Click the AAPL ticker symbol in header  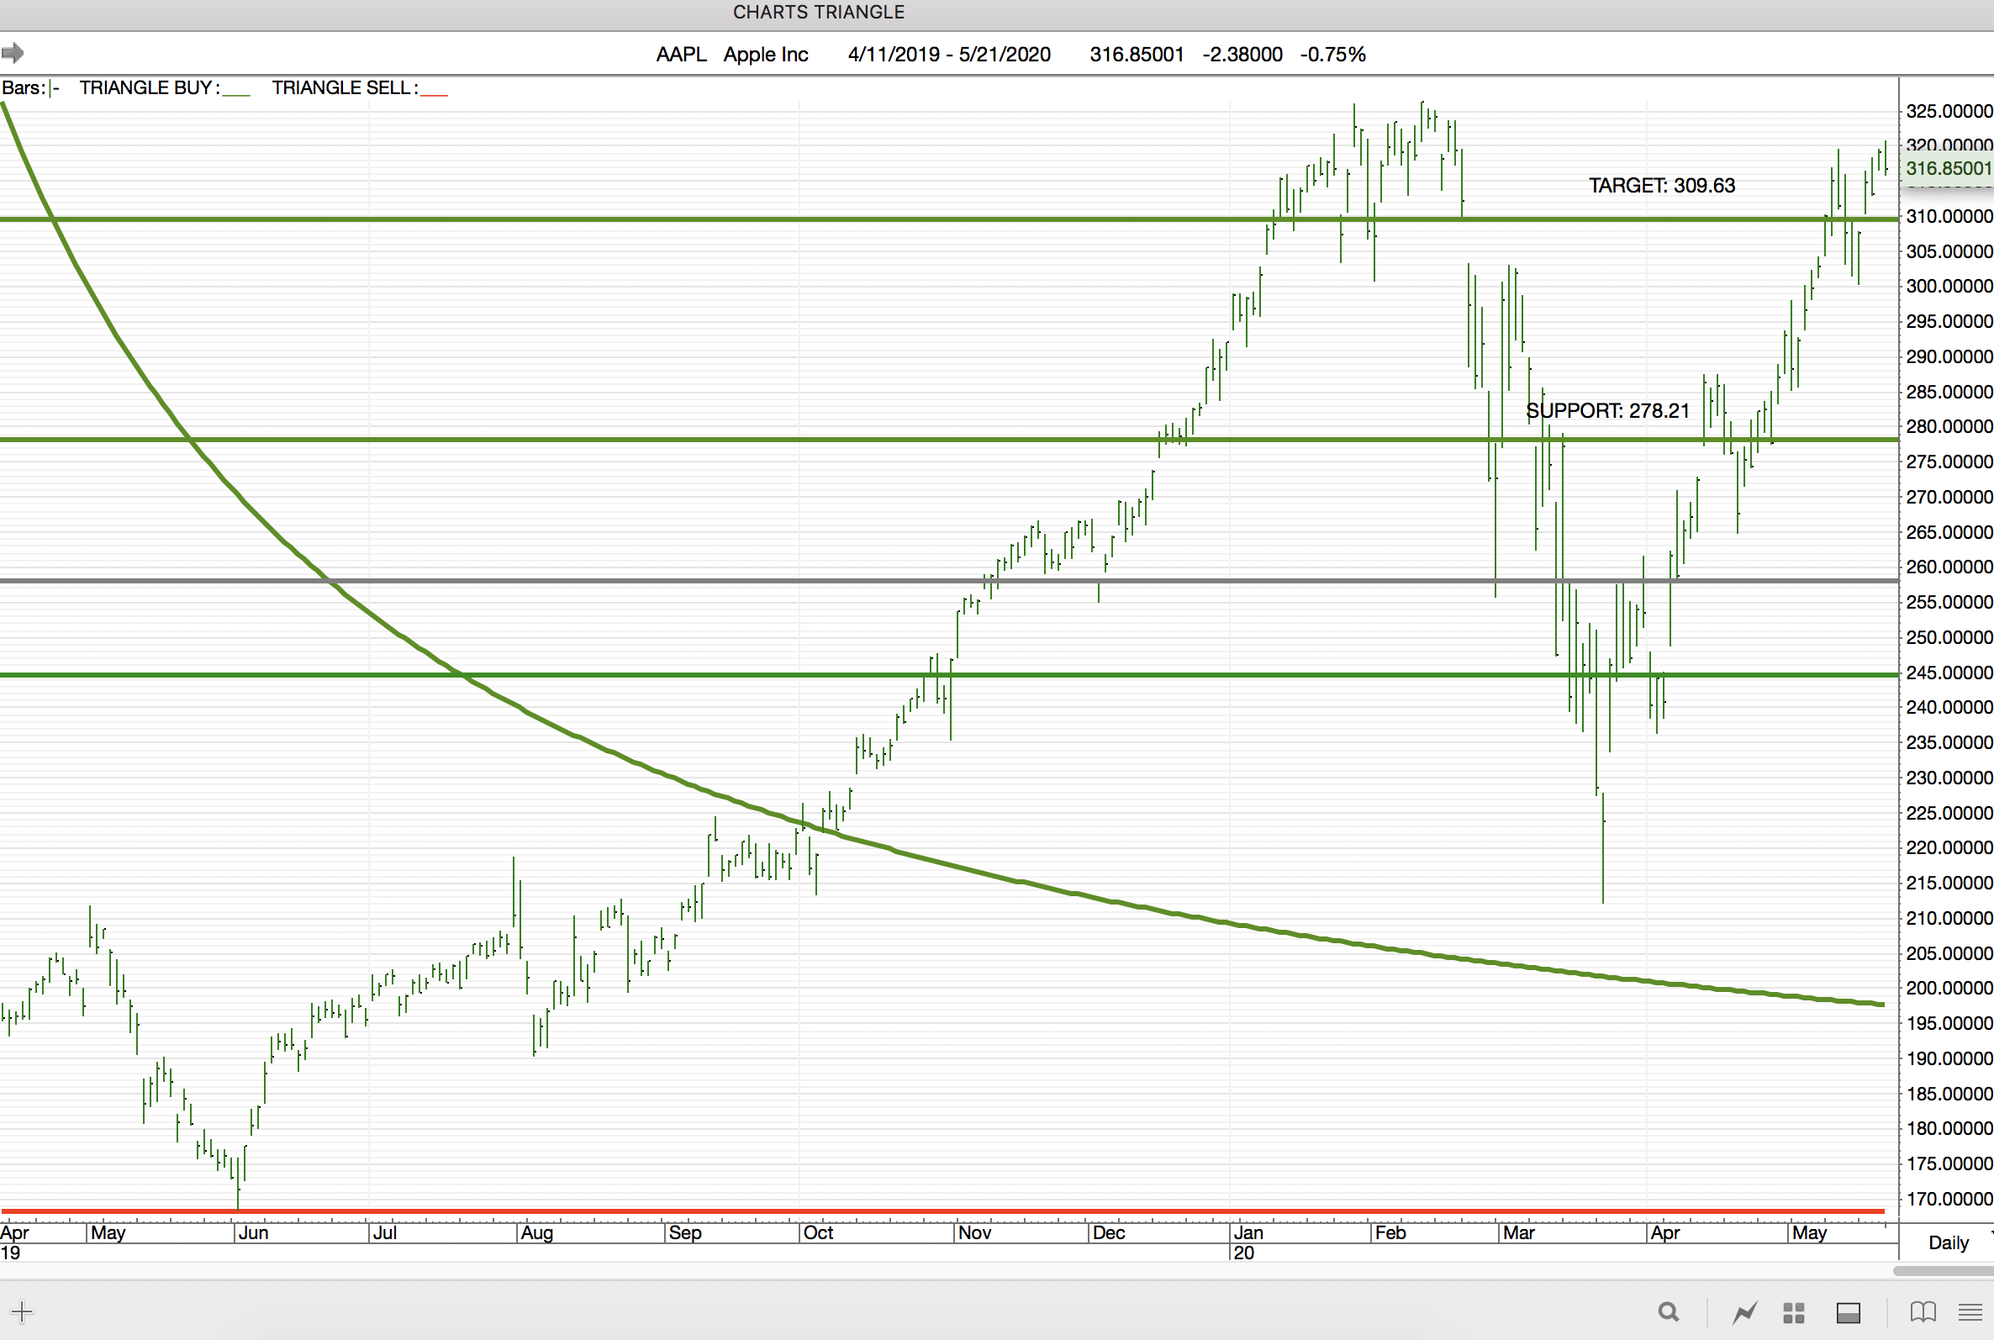click(681, 55)
